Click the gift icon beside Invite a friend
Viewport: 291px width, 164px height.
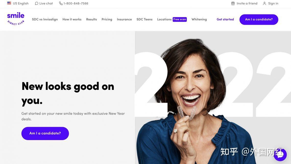click(x=233, y=3)
